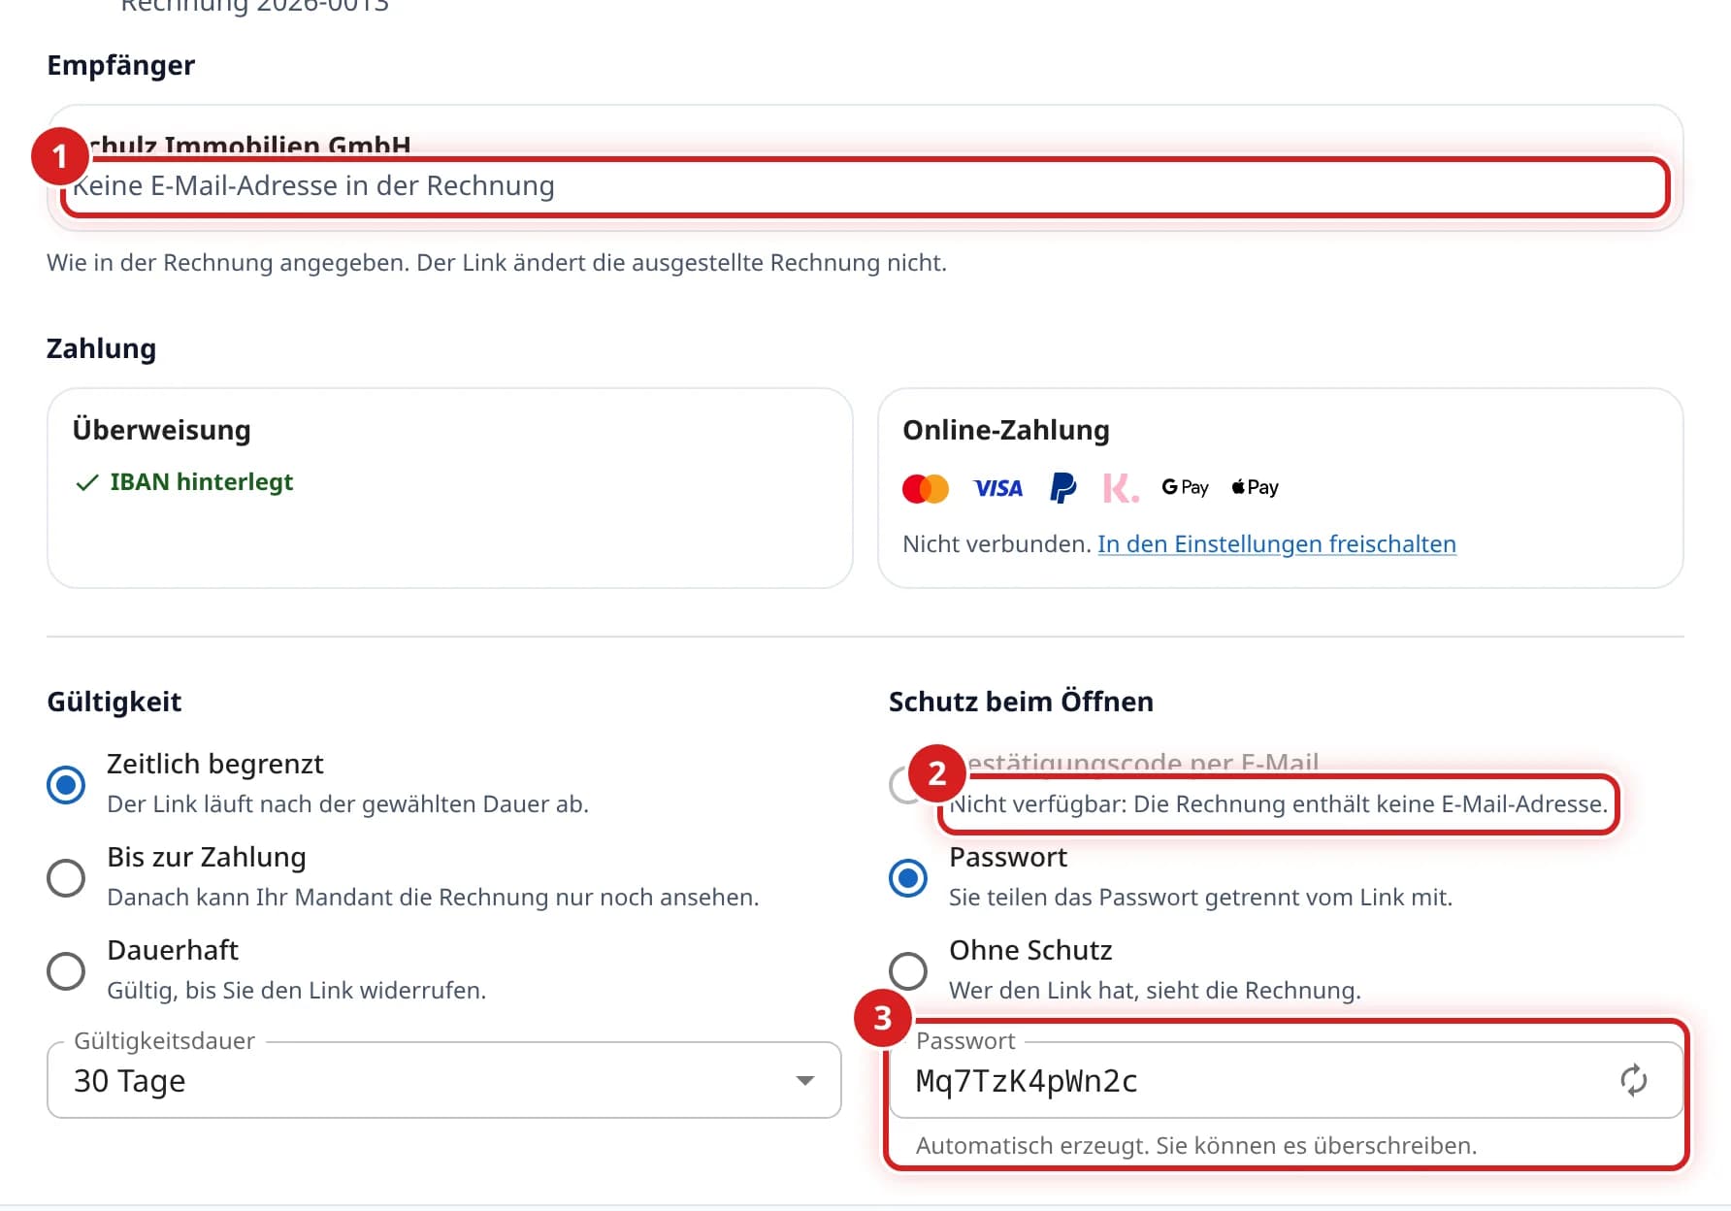The image size is (1731, 1211).
Task: Open In den Einstellungen freischalten link
Action: click(1276, 543)
